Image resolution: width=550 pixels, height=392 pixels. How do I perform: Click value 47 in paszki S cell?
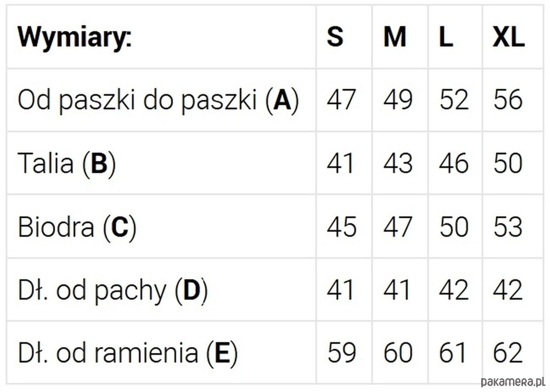pos(341,100)
